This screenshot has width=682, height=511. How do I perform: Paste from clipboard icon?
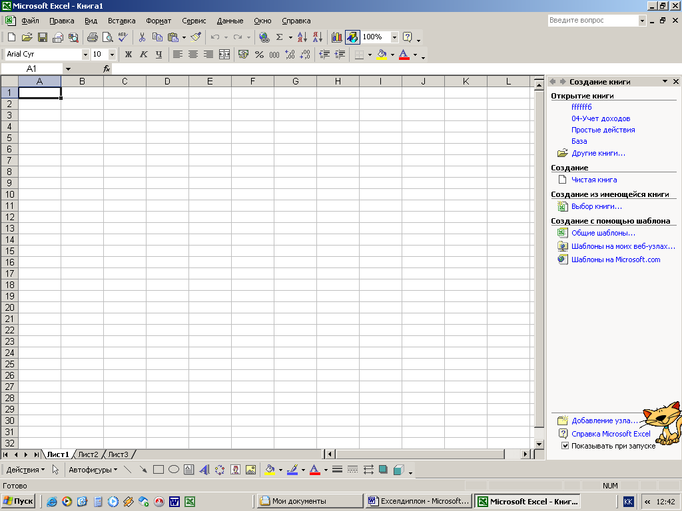coord(173,37)
